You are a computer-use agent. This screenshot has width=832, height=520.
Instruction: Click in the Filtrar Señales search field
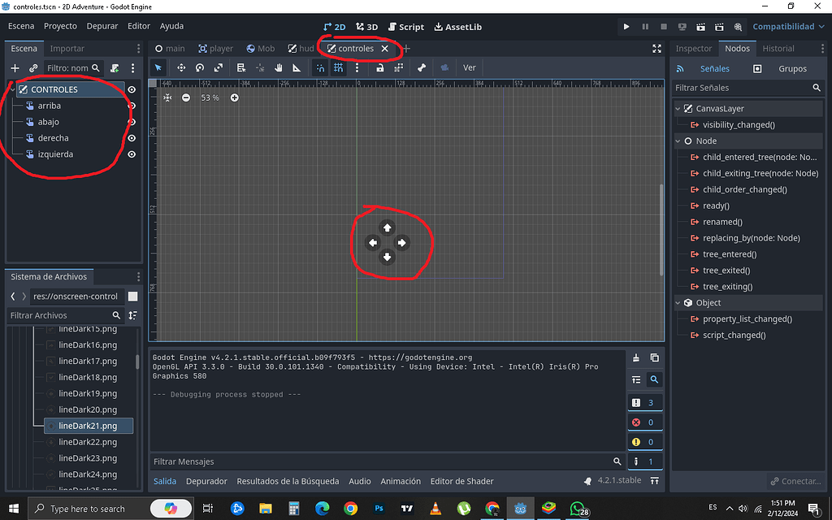[739, 87]
